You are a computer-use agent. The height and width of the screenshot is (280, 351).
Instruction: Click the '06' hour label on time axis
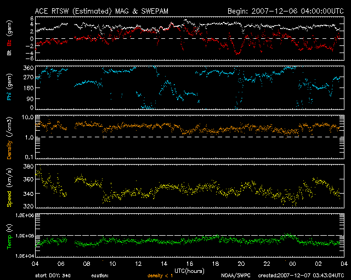[x=61, y=264]
